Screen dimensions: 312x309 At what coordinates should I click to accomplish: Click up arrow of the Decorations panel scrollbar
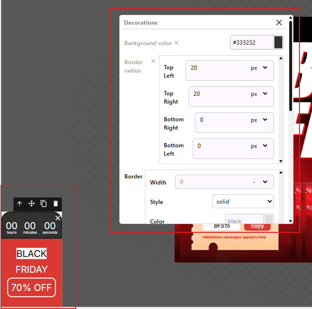(291, 18)
